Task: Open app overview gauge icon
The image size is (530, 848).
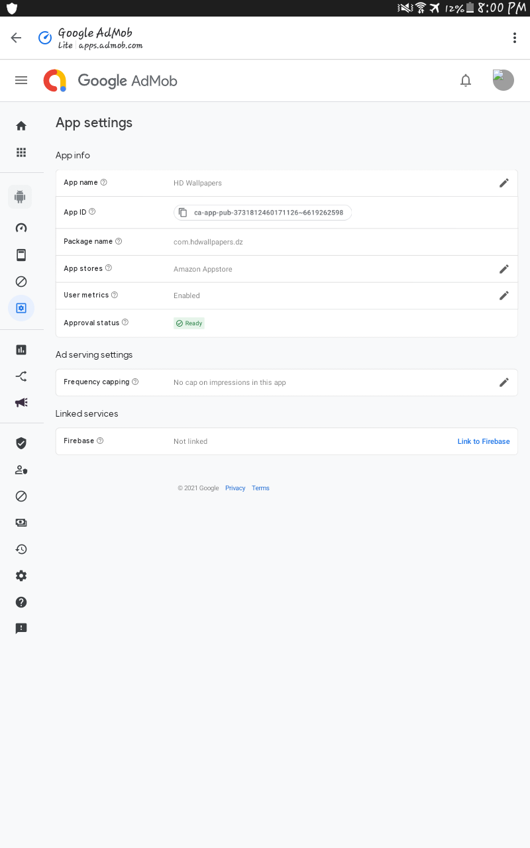Action: coord(21,228)
